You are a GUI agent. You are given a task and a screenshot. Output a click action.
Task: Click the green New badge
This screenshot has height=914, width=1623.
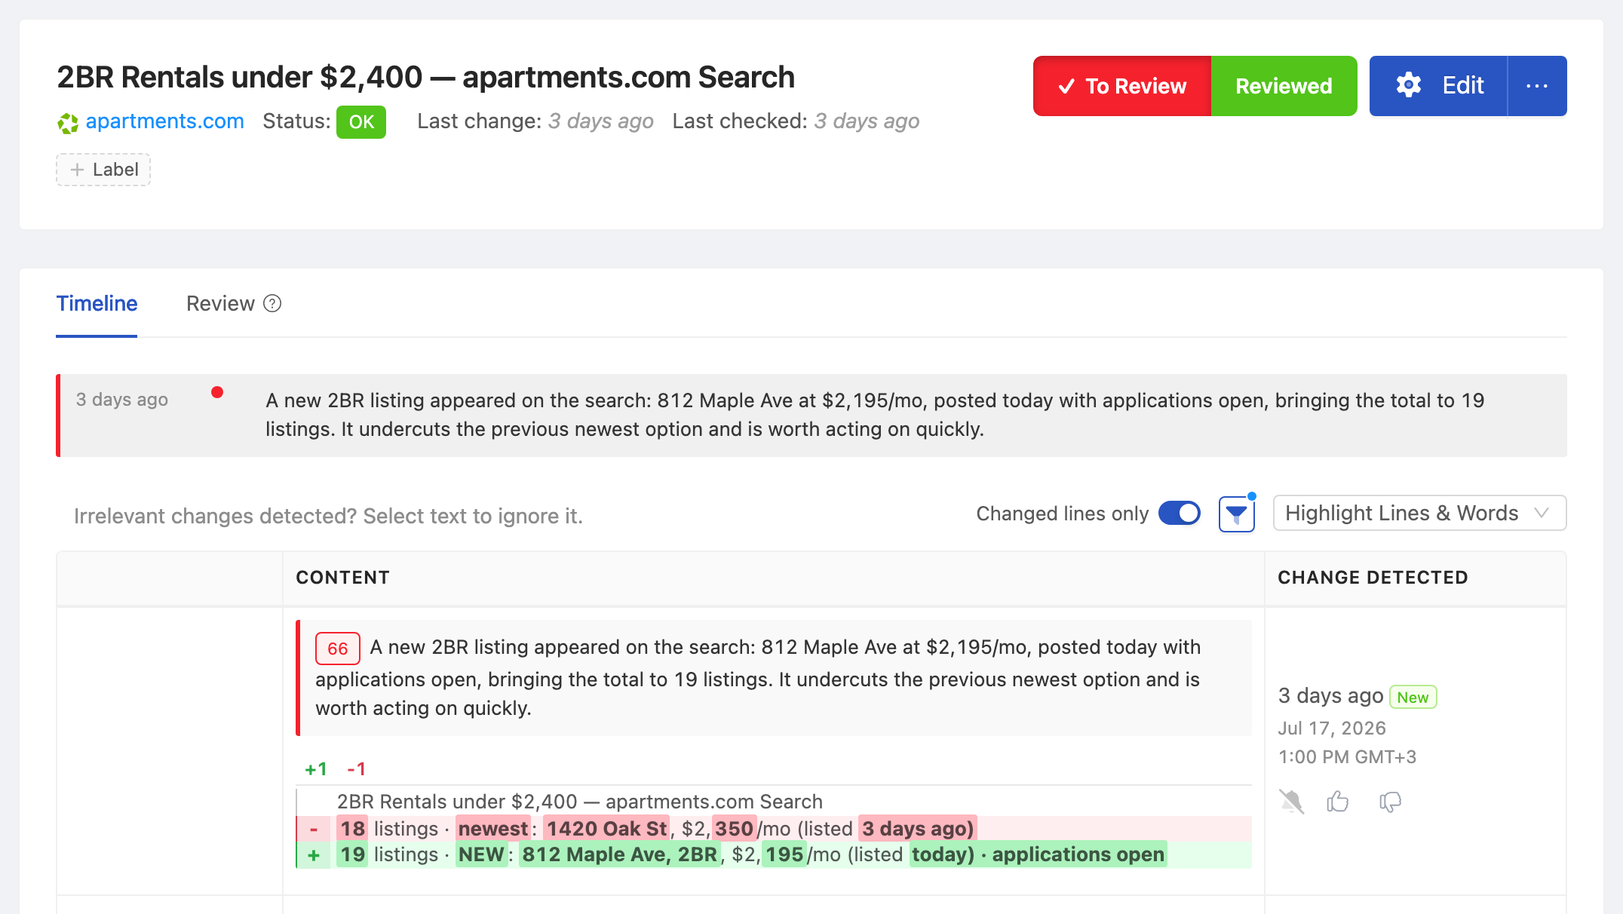click(1413, 697)
